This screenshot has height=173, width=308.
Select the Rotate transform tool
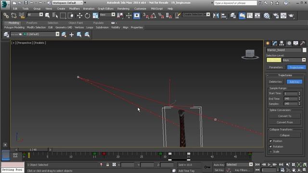tap(88, 15)
